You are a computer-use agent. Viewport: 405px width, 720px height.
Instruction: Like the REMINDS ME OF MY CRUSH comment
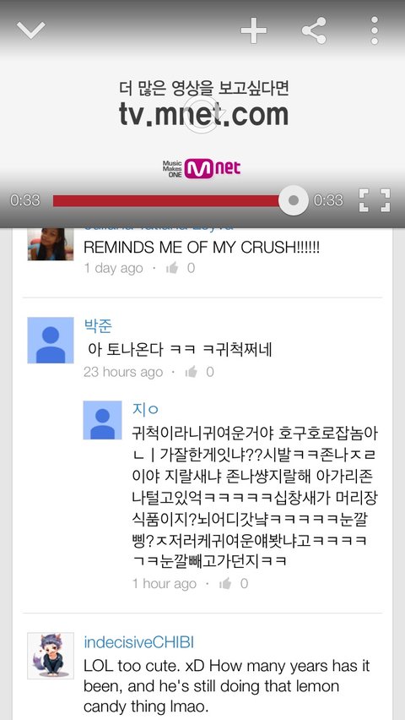[172, 268]
